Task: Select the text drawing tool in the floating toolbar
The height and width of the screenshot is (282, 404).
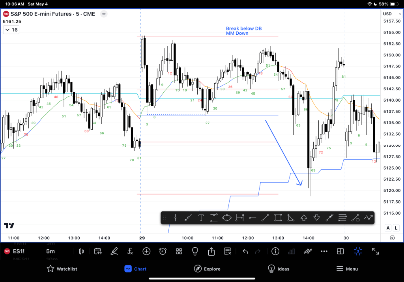Action: tap(201, 217)
